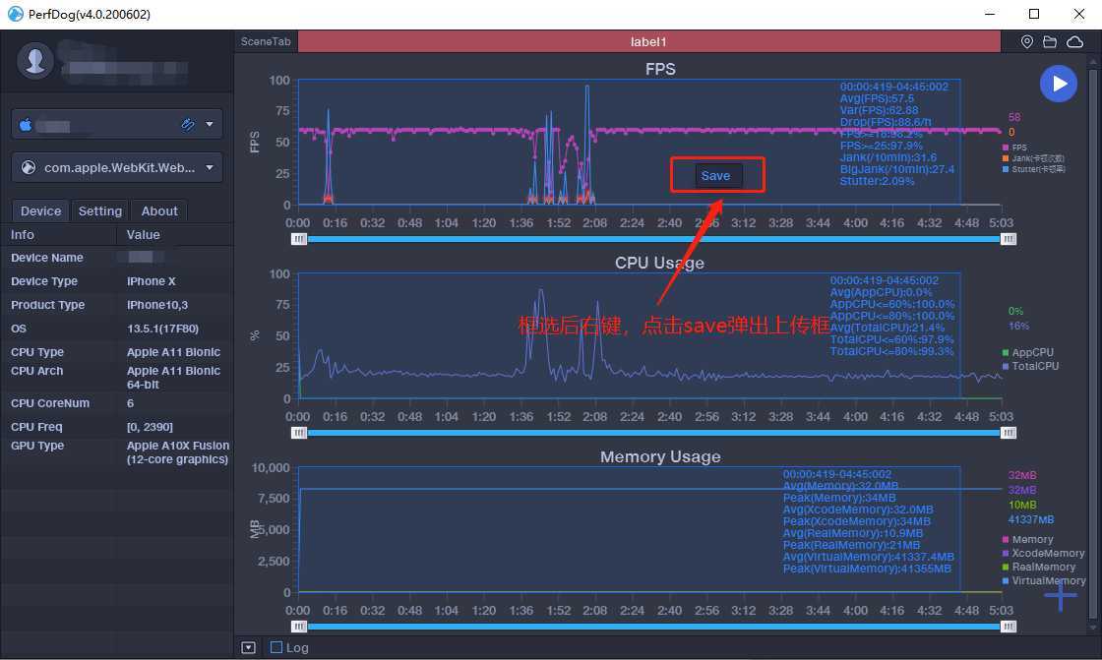This screenshot has height=660, width=1102.
Task: Select the SceneTab label
Action: (266, 41)
